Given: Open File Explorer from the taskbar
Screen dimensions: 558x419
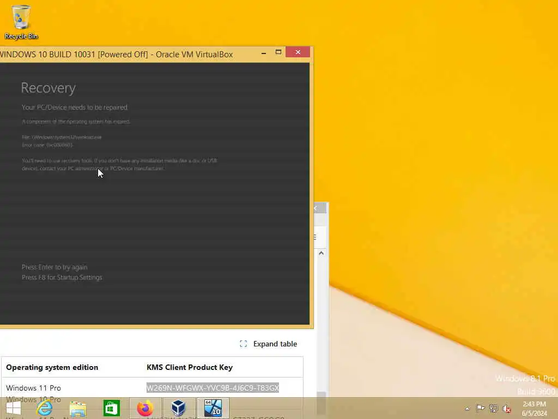Looking at the screenshot, I should point(78,409).
